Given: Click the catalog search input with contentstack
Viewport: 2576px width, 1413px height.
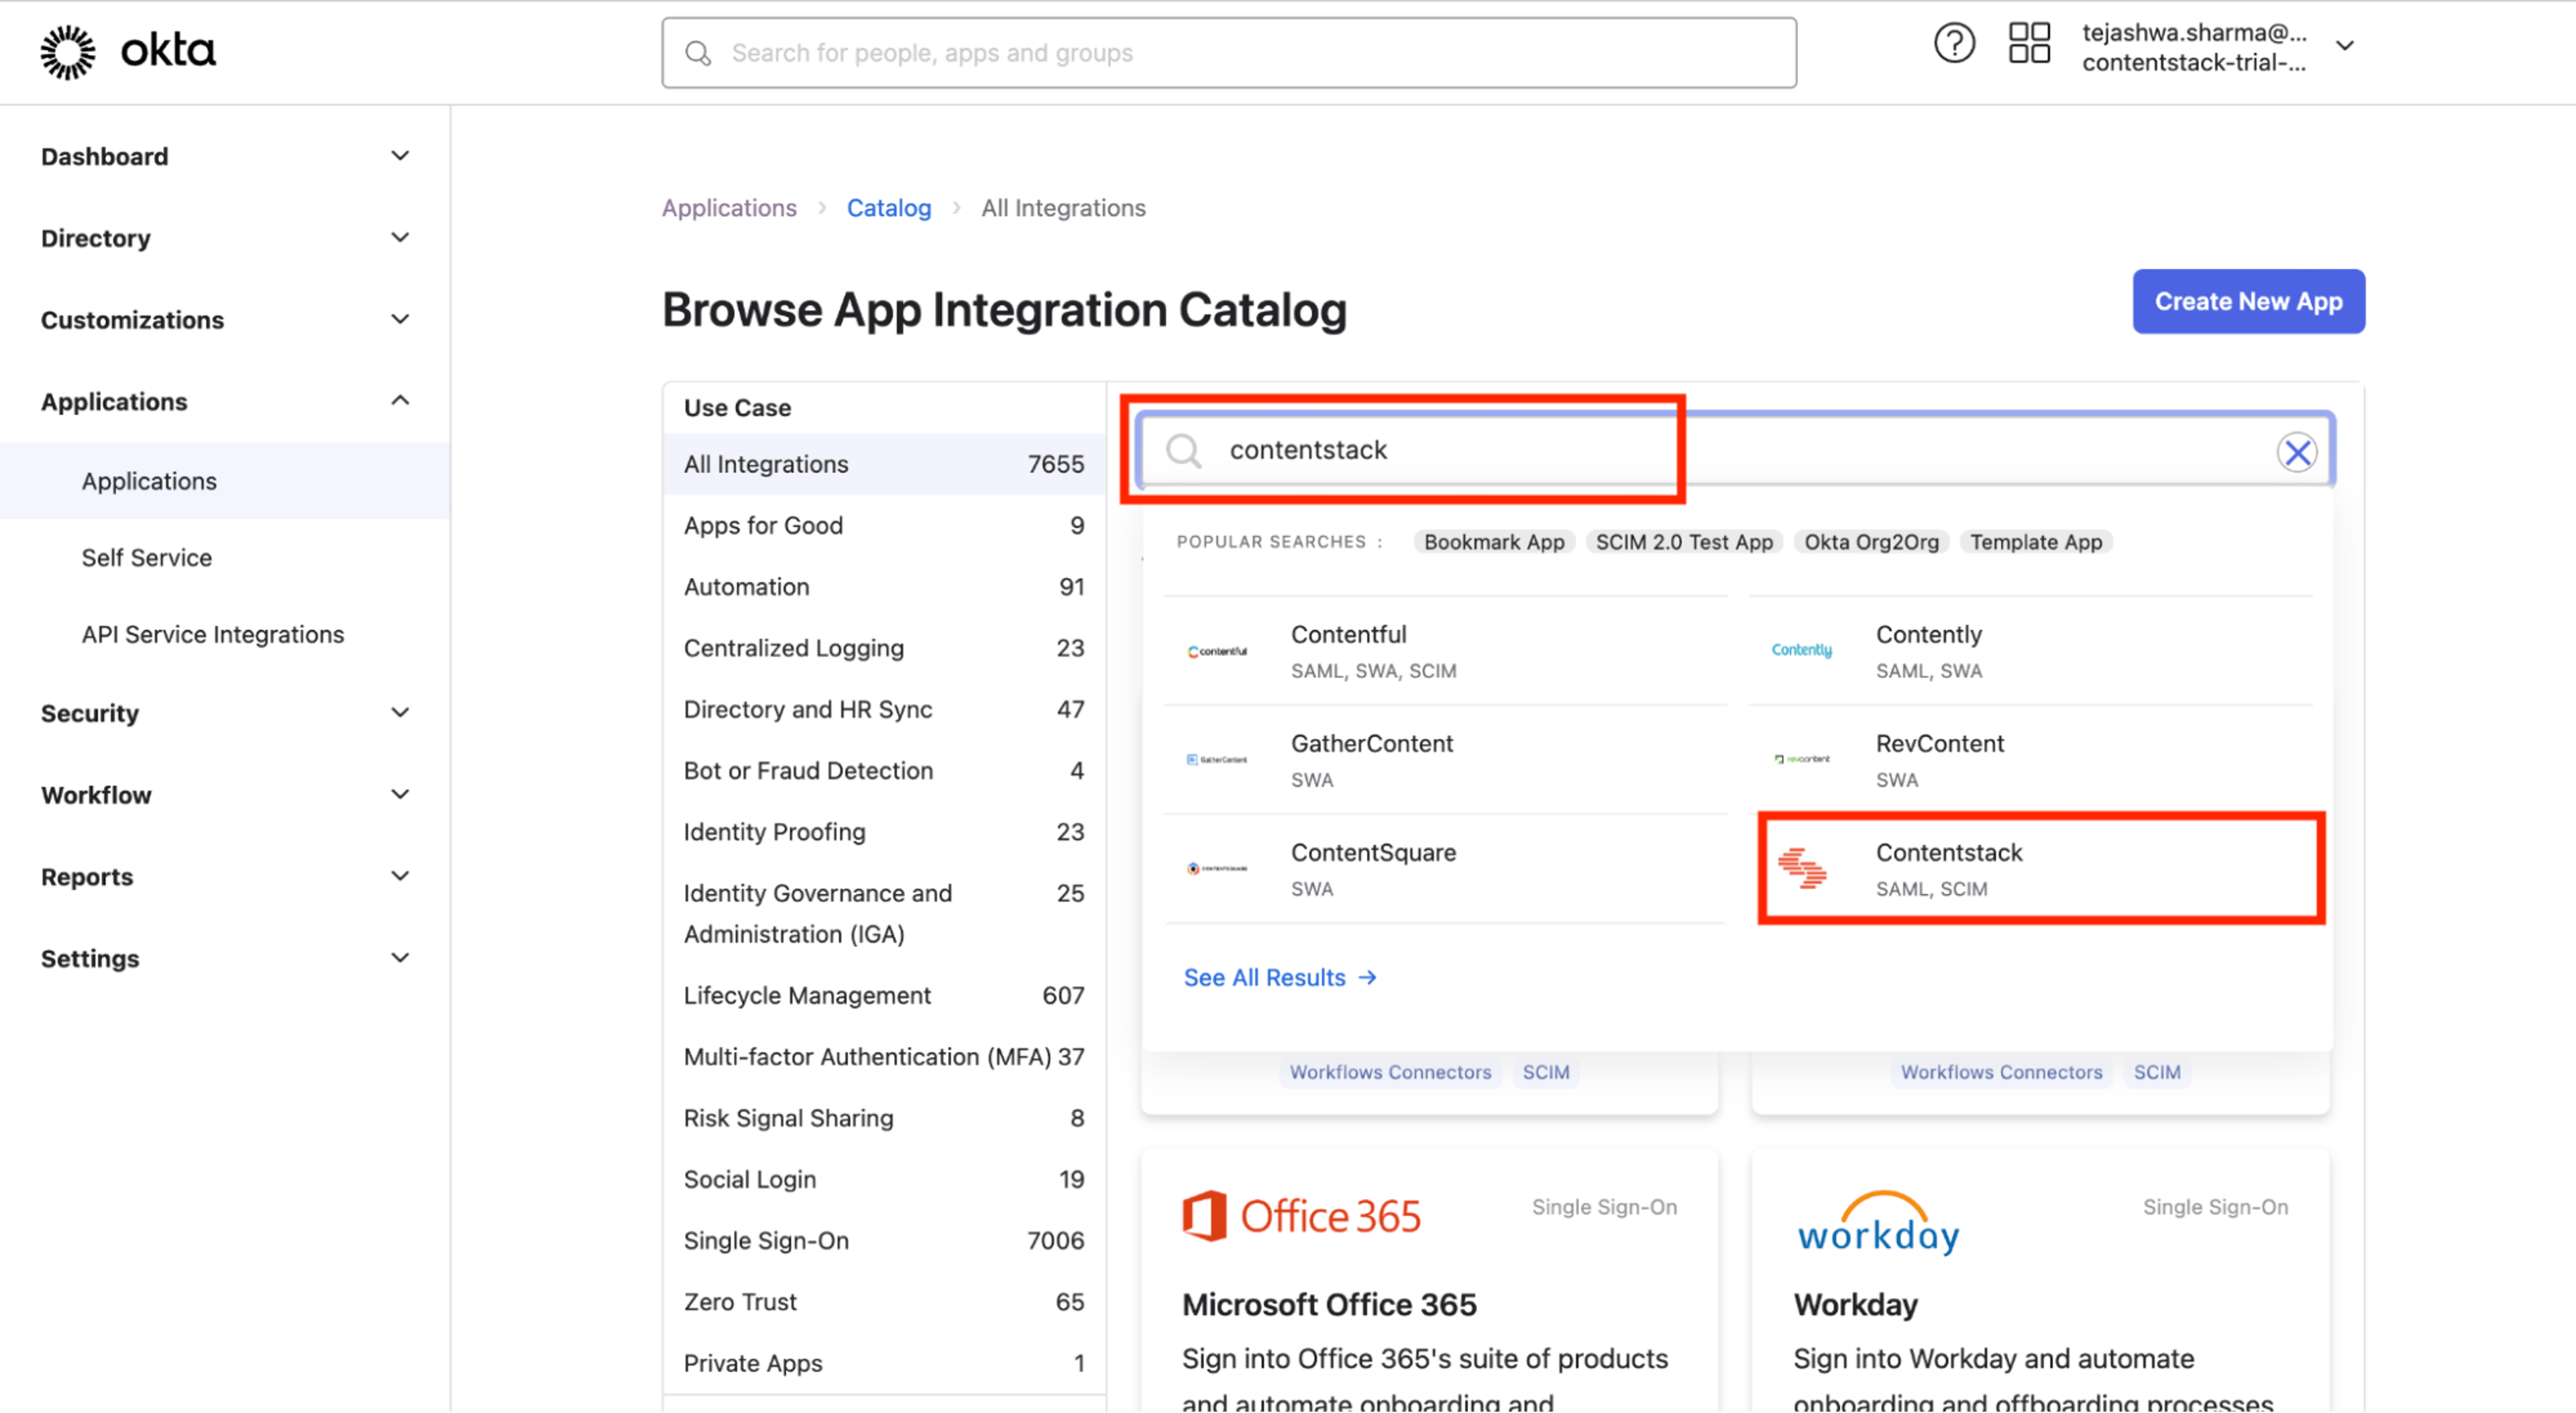Looking at the screenshot, I should pos(1735,451).
